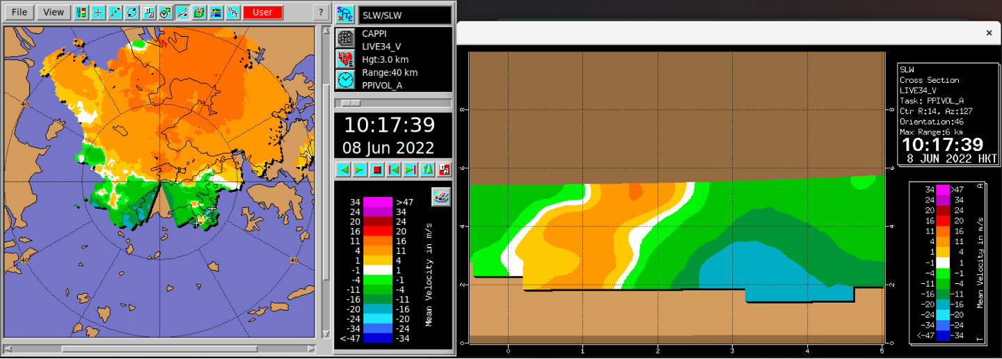Screen dimensions: 1002x359
Task: Toggle the cross-section tool icon
Action: (182, 13)
